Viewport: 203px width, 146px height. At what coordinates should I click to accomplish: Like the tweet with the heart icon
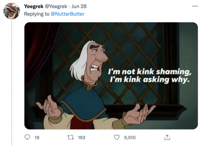(x=117, y=138)
